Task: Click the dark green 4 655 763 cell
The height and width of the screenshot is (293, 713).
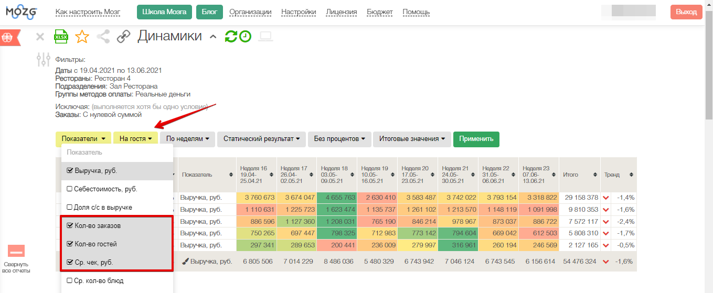Action: coord(337,198)
